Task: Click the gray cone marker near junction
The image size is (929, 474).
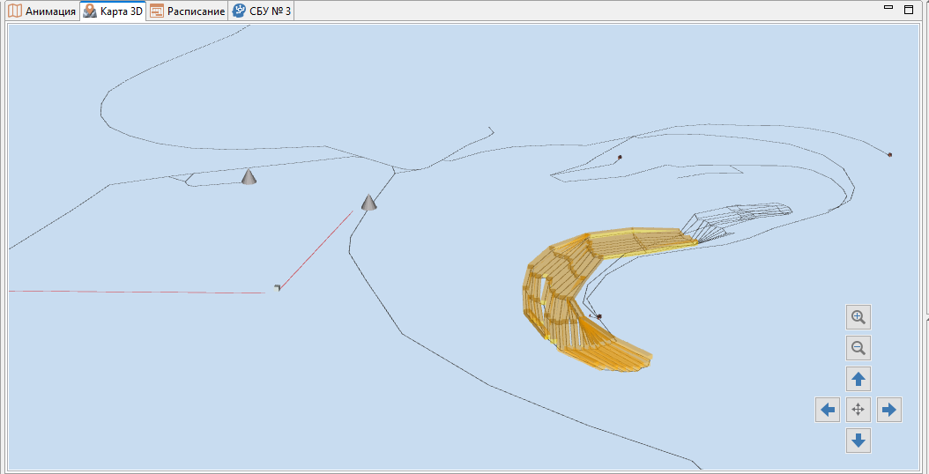Action: 369,202
